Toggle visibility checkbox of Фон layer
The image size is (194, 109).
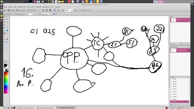tap(189, 20)
